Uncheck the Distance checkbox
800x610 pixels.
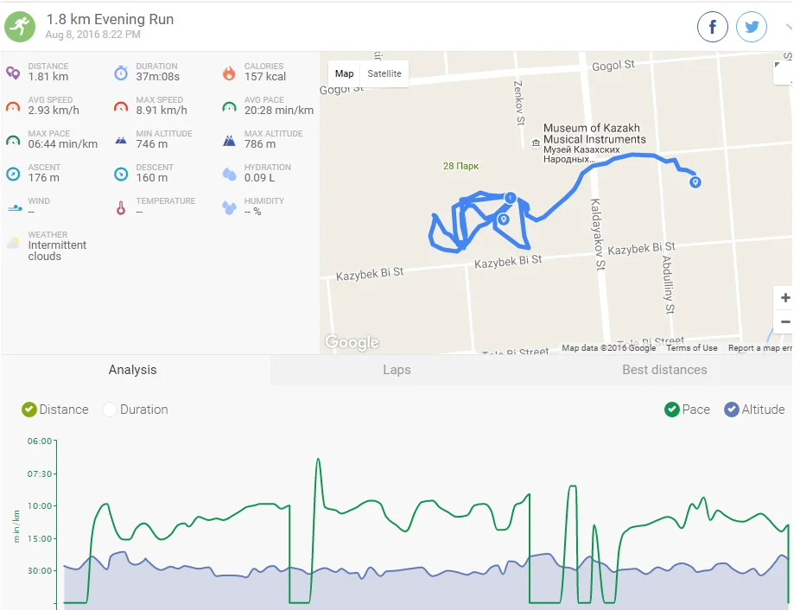tap(29, 410)
